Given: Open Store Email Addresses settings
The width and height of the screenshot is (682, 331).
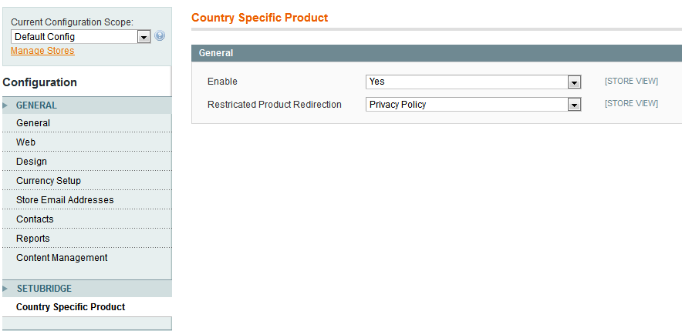Looking at the screenshot, I should [65, 200].
